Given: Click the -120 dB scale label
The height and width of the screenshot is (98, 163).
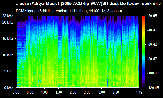Looking at the screenshot, I should tap(153, 88).
